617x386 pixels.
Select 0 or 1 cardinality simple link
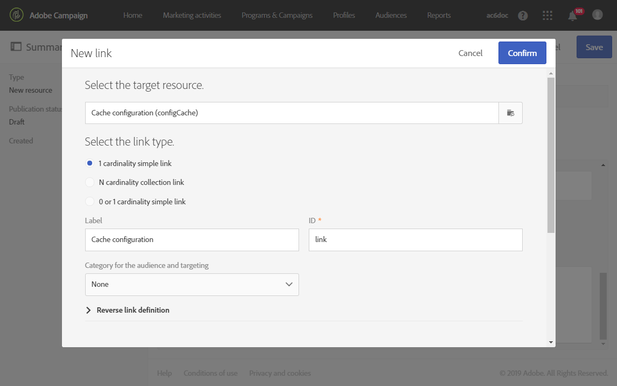pos(90,202)
